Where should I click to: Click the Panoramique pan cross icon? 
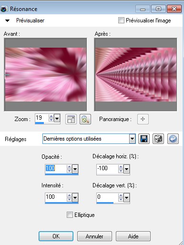tap(143, 119)
